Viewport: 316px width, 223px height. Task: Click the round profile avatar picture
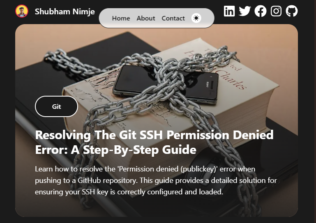(22, 11)
